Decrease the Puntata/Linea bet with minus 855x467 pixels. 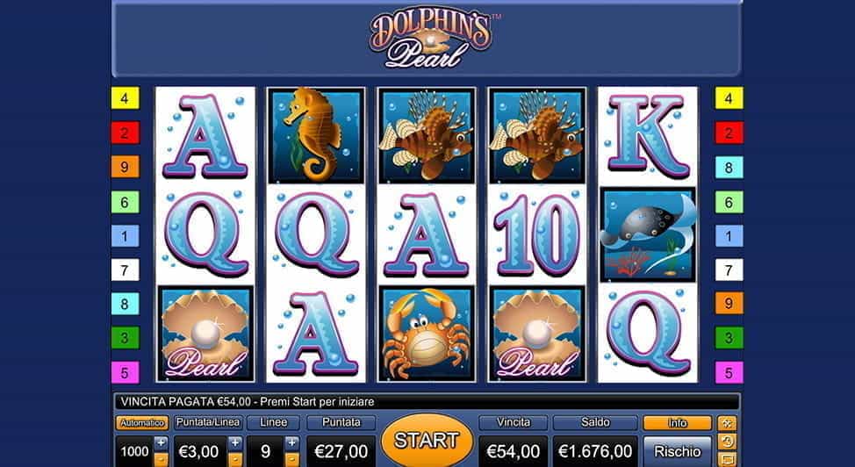tap(235, 459)
